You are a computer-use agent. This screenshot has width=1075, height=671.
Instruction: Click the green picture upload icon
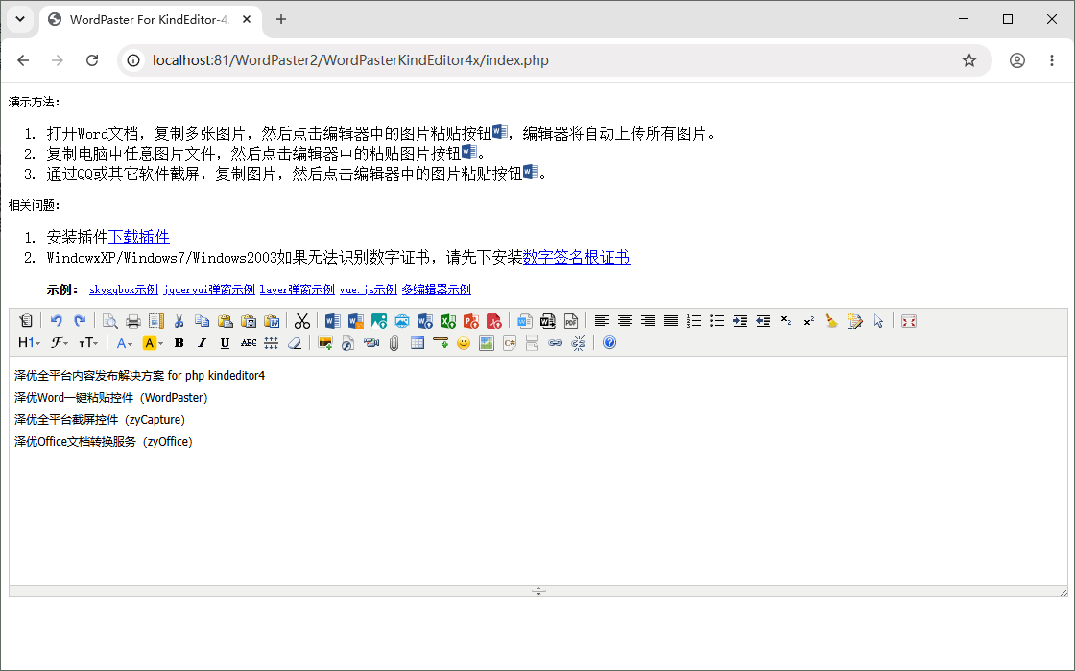coord(379,321)
